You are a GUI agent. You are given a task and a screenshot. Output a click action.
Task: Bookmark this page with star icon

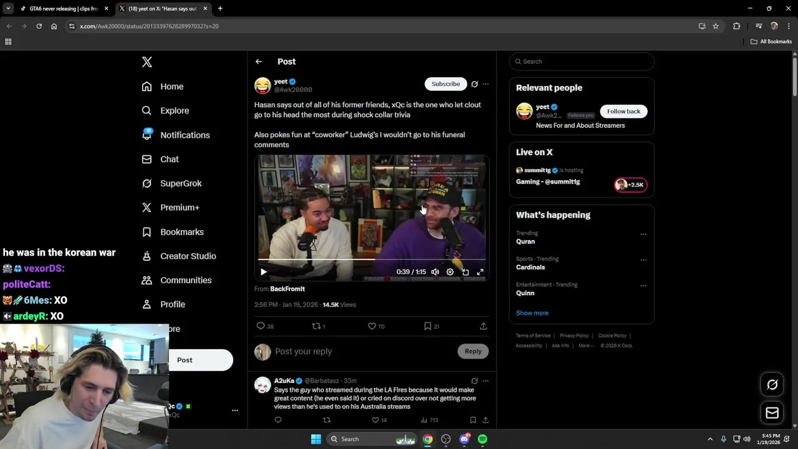(x=716, y=26)
